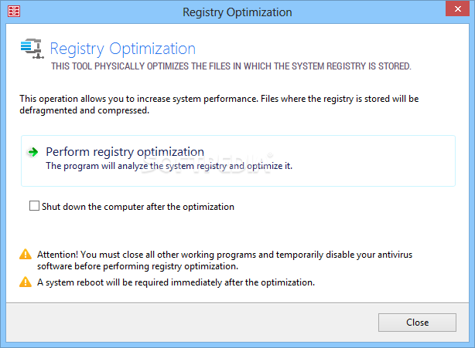Click the warning icon beside system reboot notice
Image resolution: width=475 pixels, height=348 pixels.
[26, 282]
